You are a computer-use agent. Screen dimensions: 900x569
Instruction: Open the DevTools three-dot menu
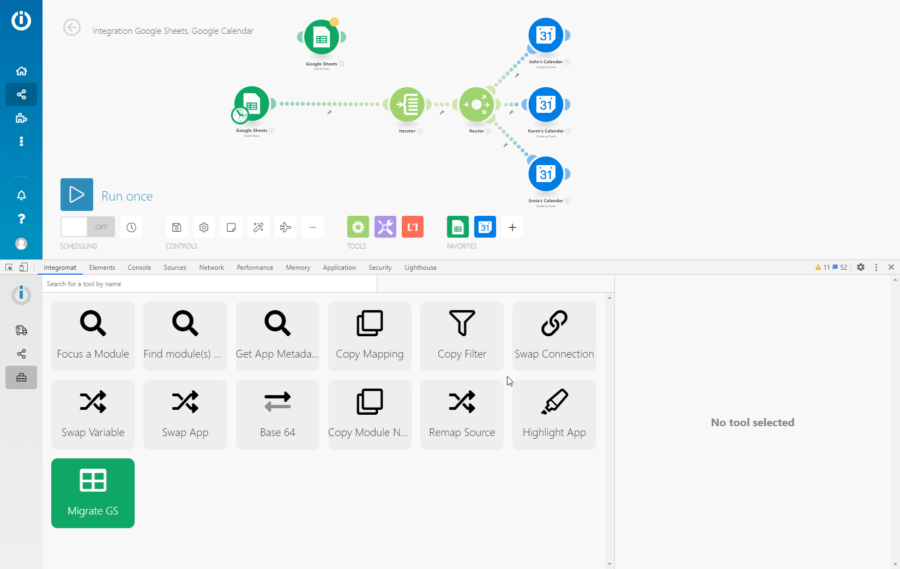876,267
